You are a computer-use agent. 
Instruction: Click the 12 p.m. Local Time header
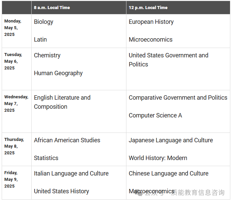[x=148, y=8]
